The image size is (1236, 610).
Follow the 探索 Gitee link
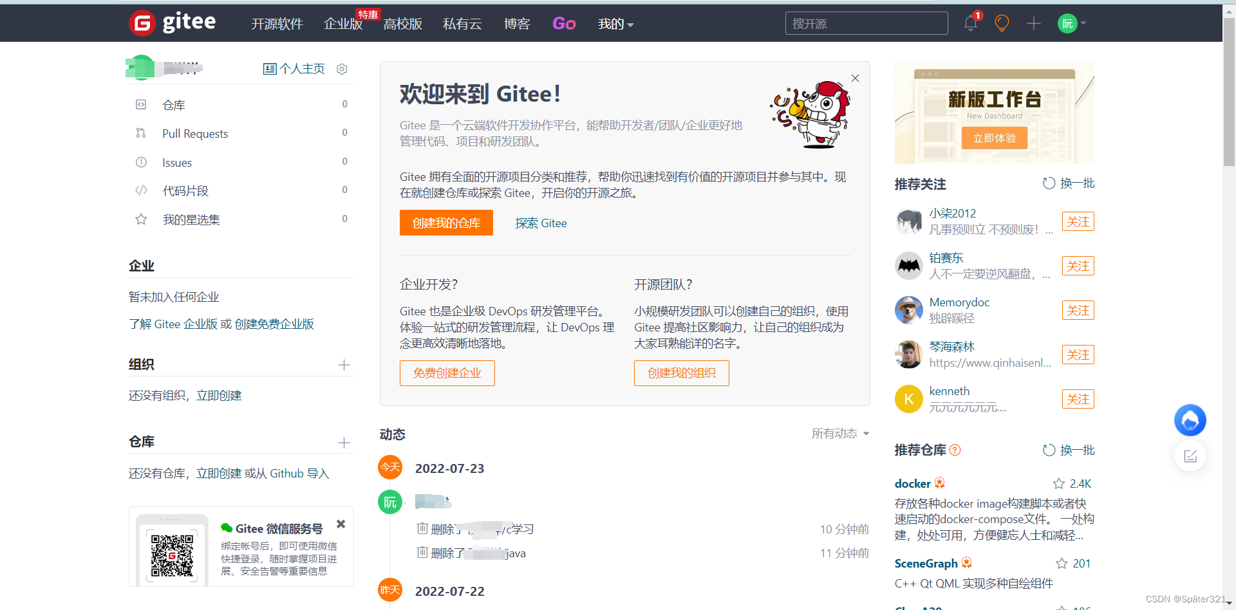pyautogui.click(x=541, y=223)
